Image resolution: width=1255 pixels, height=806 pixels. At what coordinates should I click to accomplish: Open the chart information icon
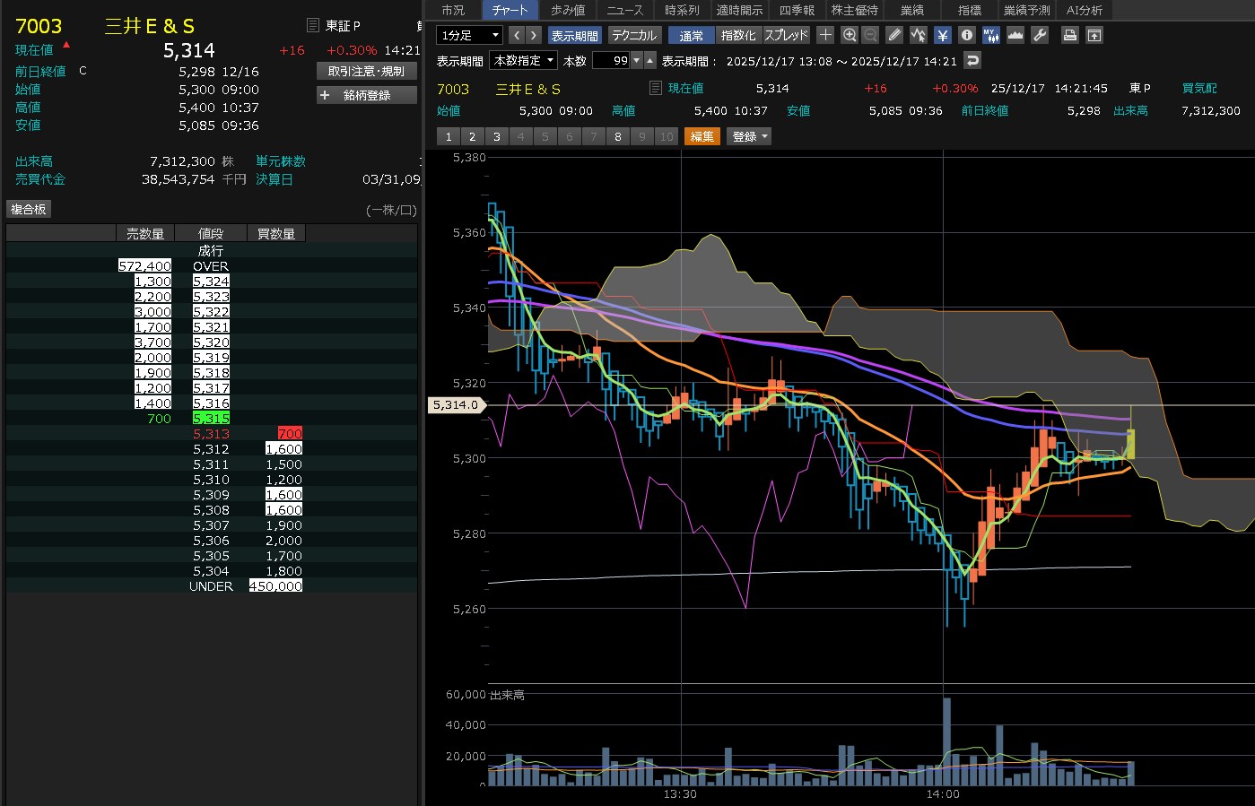tap(966, 35)
